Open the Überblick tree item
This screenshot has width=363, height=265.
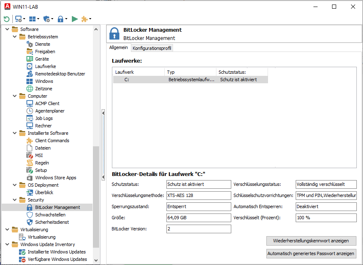(44, 192)
